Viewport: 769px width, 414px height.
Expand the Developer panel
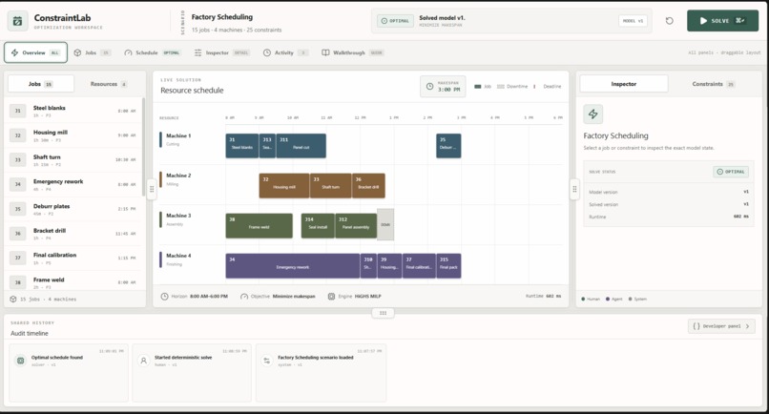(x=721, y=326)
